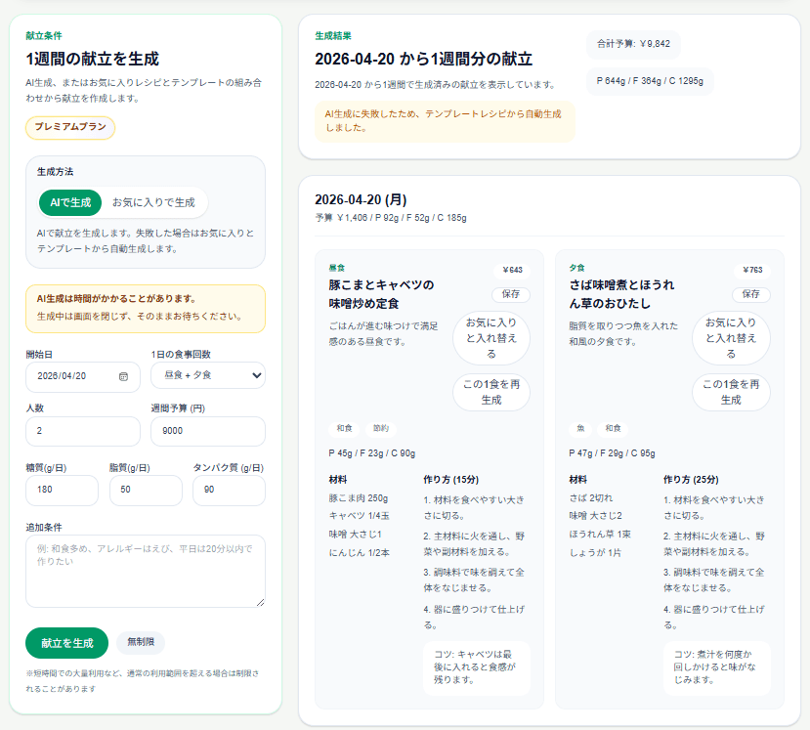The image size is (810, 730).
Task: Open the 1日の食事回数 dropdown
Action: pyautogui.click(x=207, y=375)
